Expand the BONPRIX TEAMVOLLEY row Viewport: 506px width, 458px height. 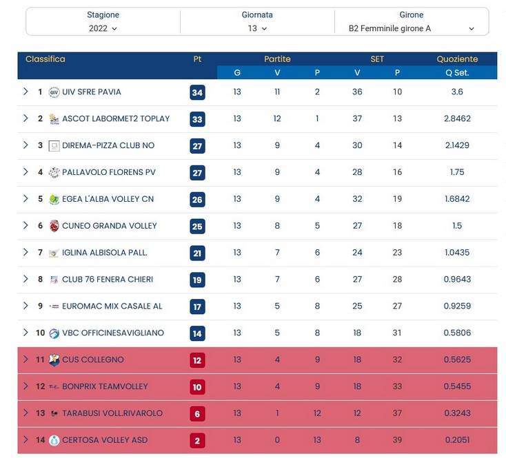point(26,386)
